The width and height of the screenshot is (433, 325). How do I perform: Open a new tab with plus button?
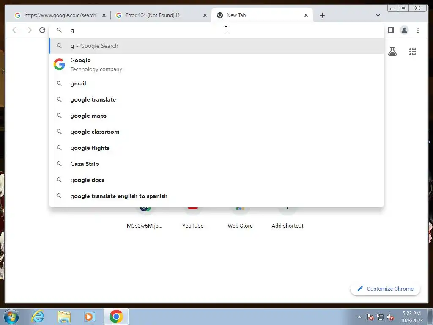tap(322, 15)
